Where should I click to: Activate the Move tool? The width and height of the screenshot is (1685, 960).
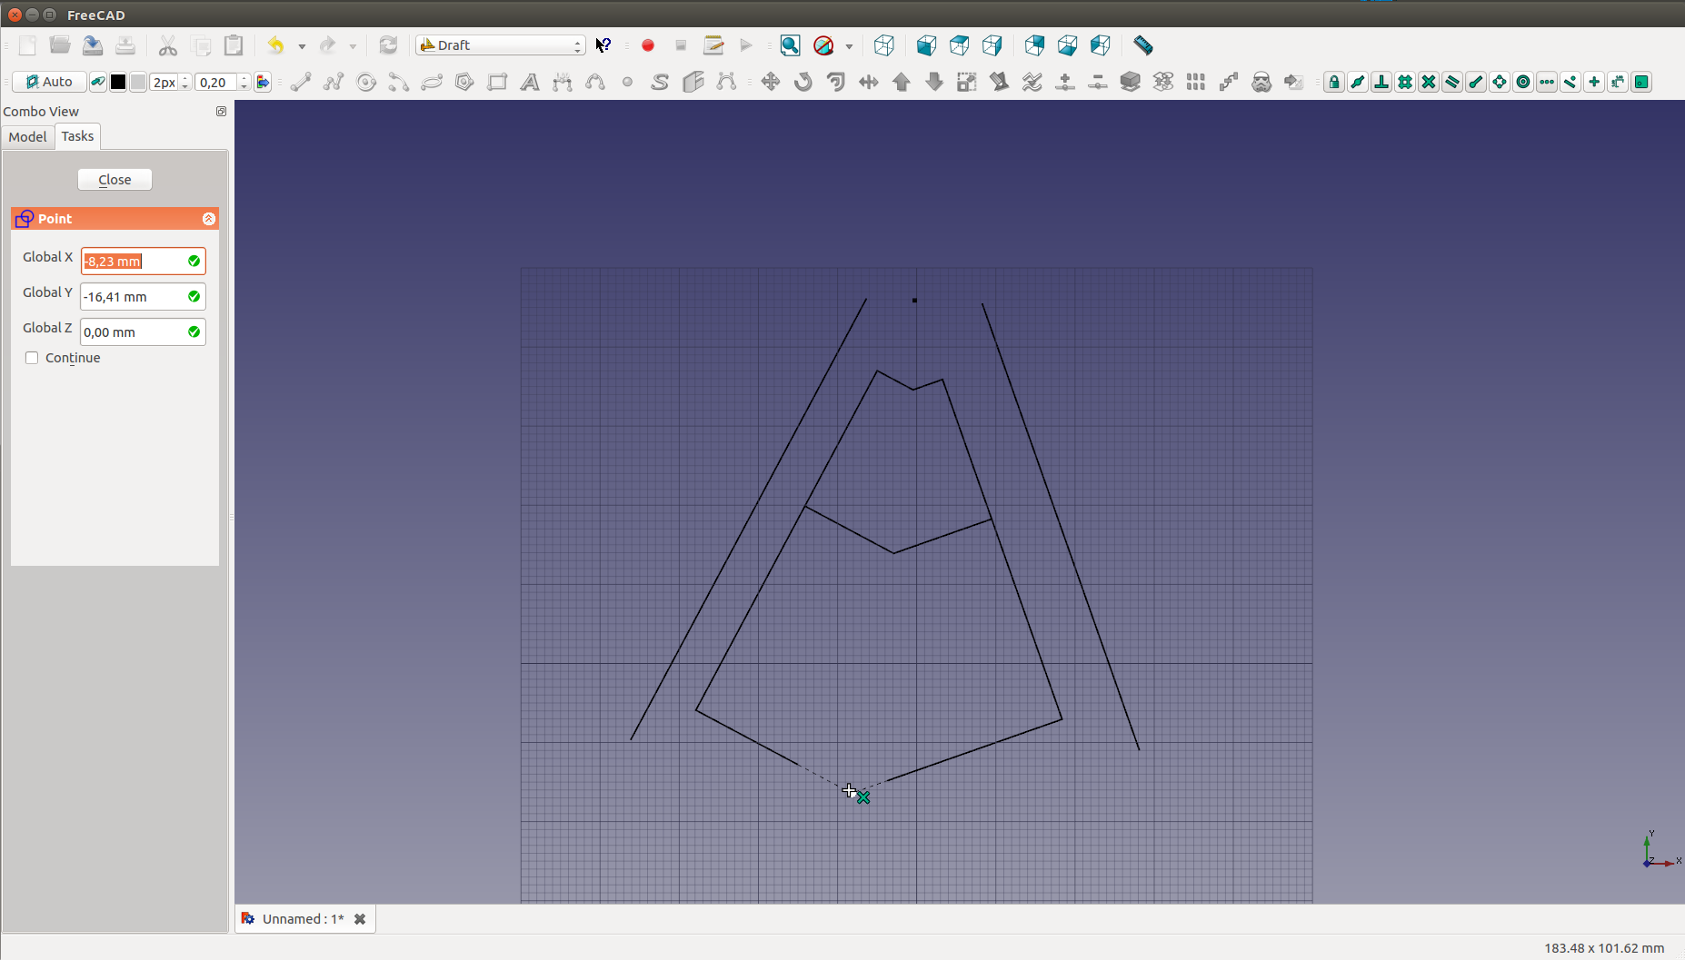(x=771, y=82)
